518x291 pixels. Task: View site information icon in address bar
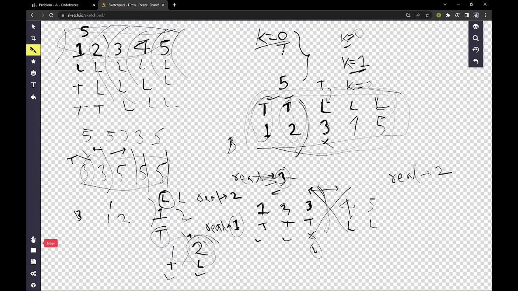[62, 15]
